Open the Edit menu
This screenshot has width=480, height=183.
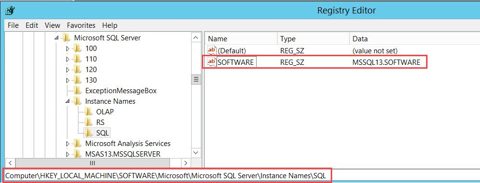click(x=32, y=25)
